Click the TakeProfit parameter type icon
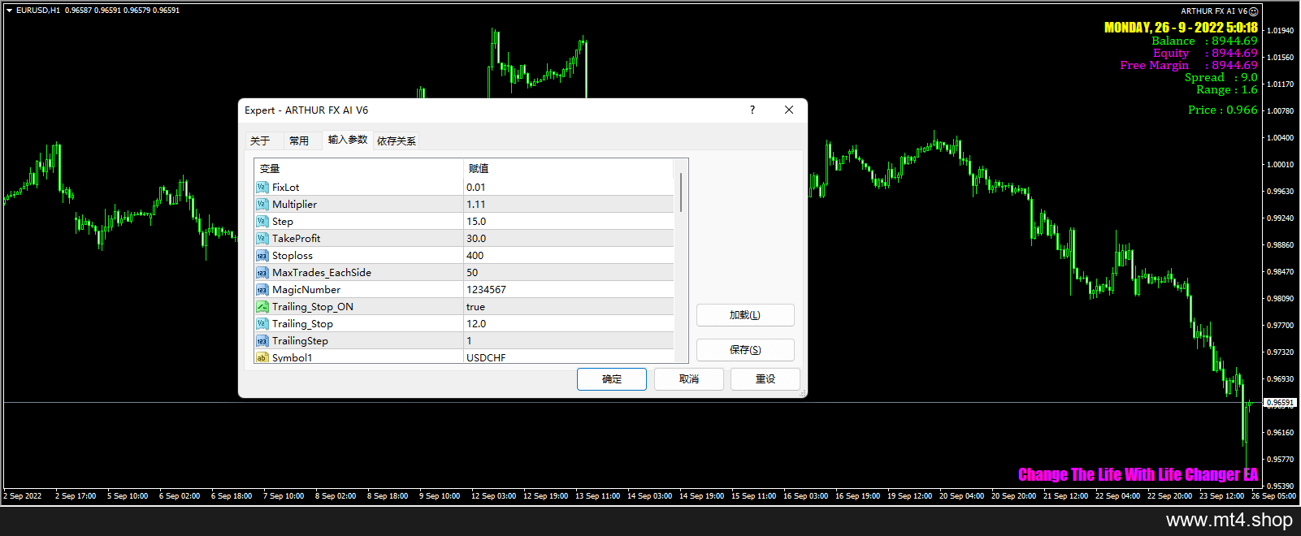This screenshot has height=536, width=1301. point(262,239)
